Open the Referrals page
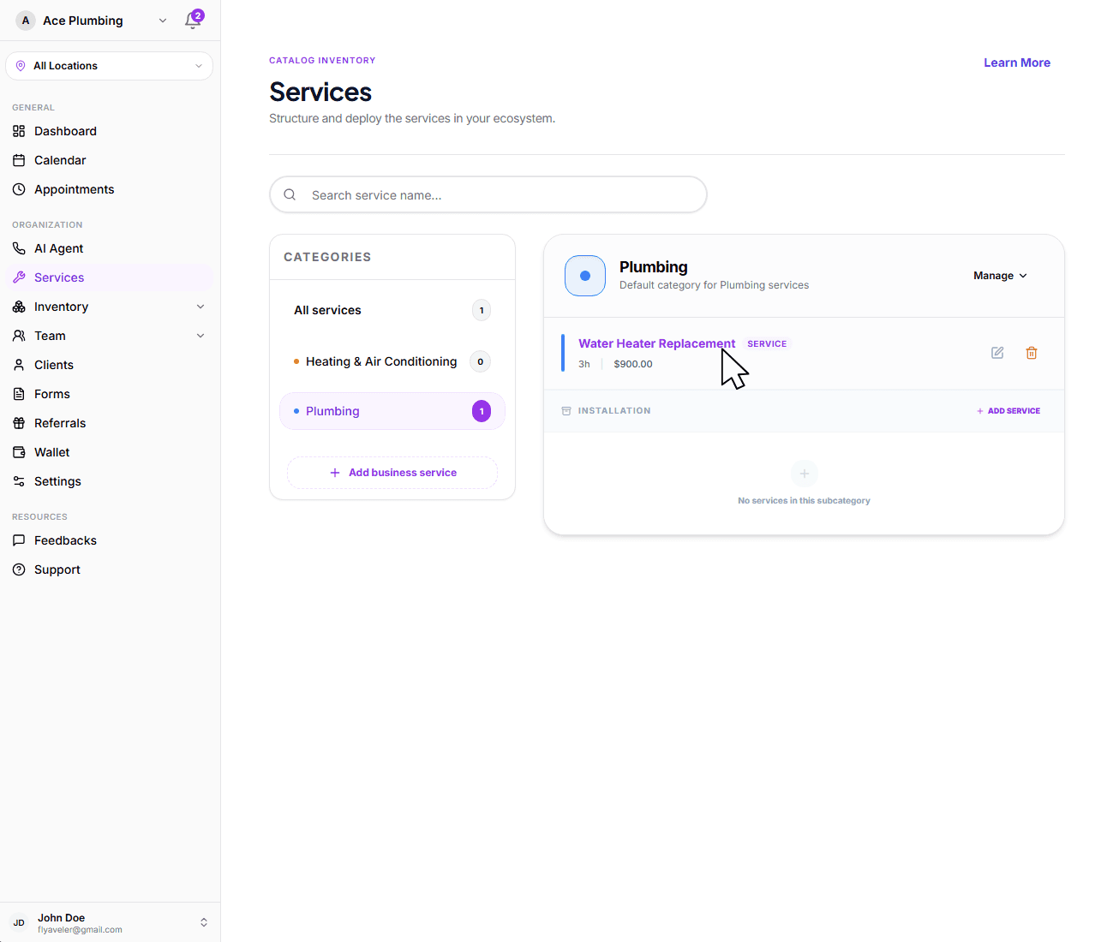 point(59,422)
